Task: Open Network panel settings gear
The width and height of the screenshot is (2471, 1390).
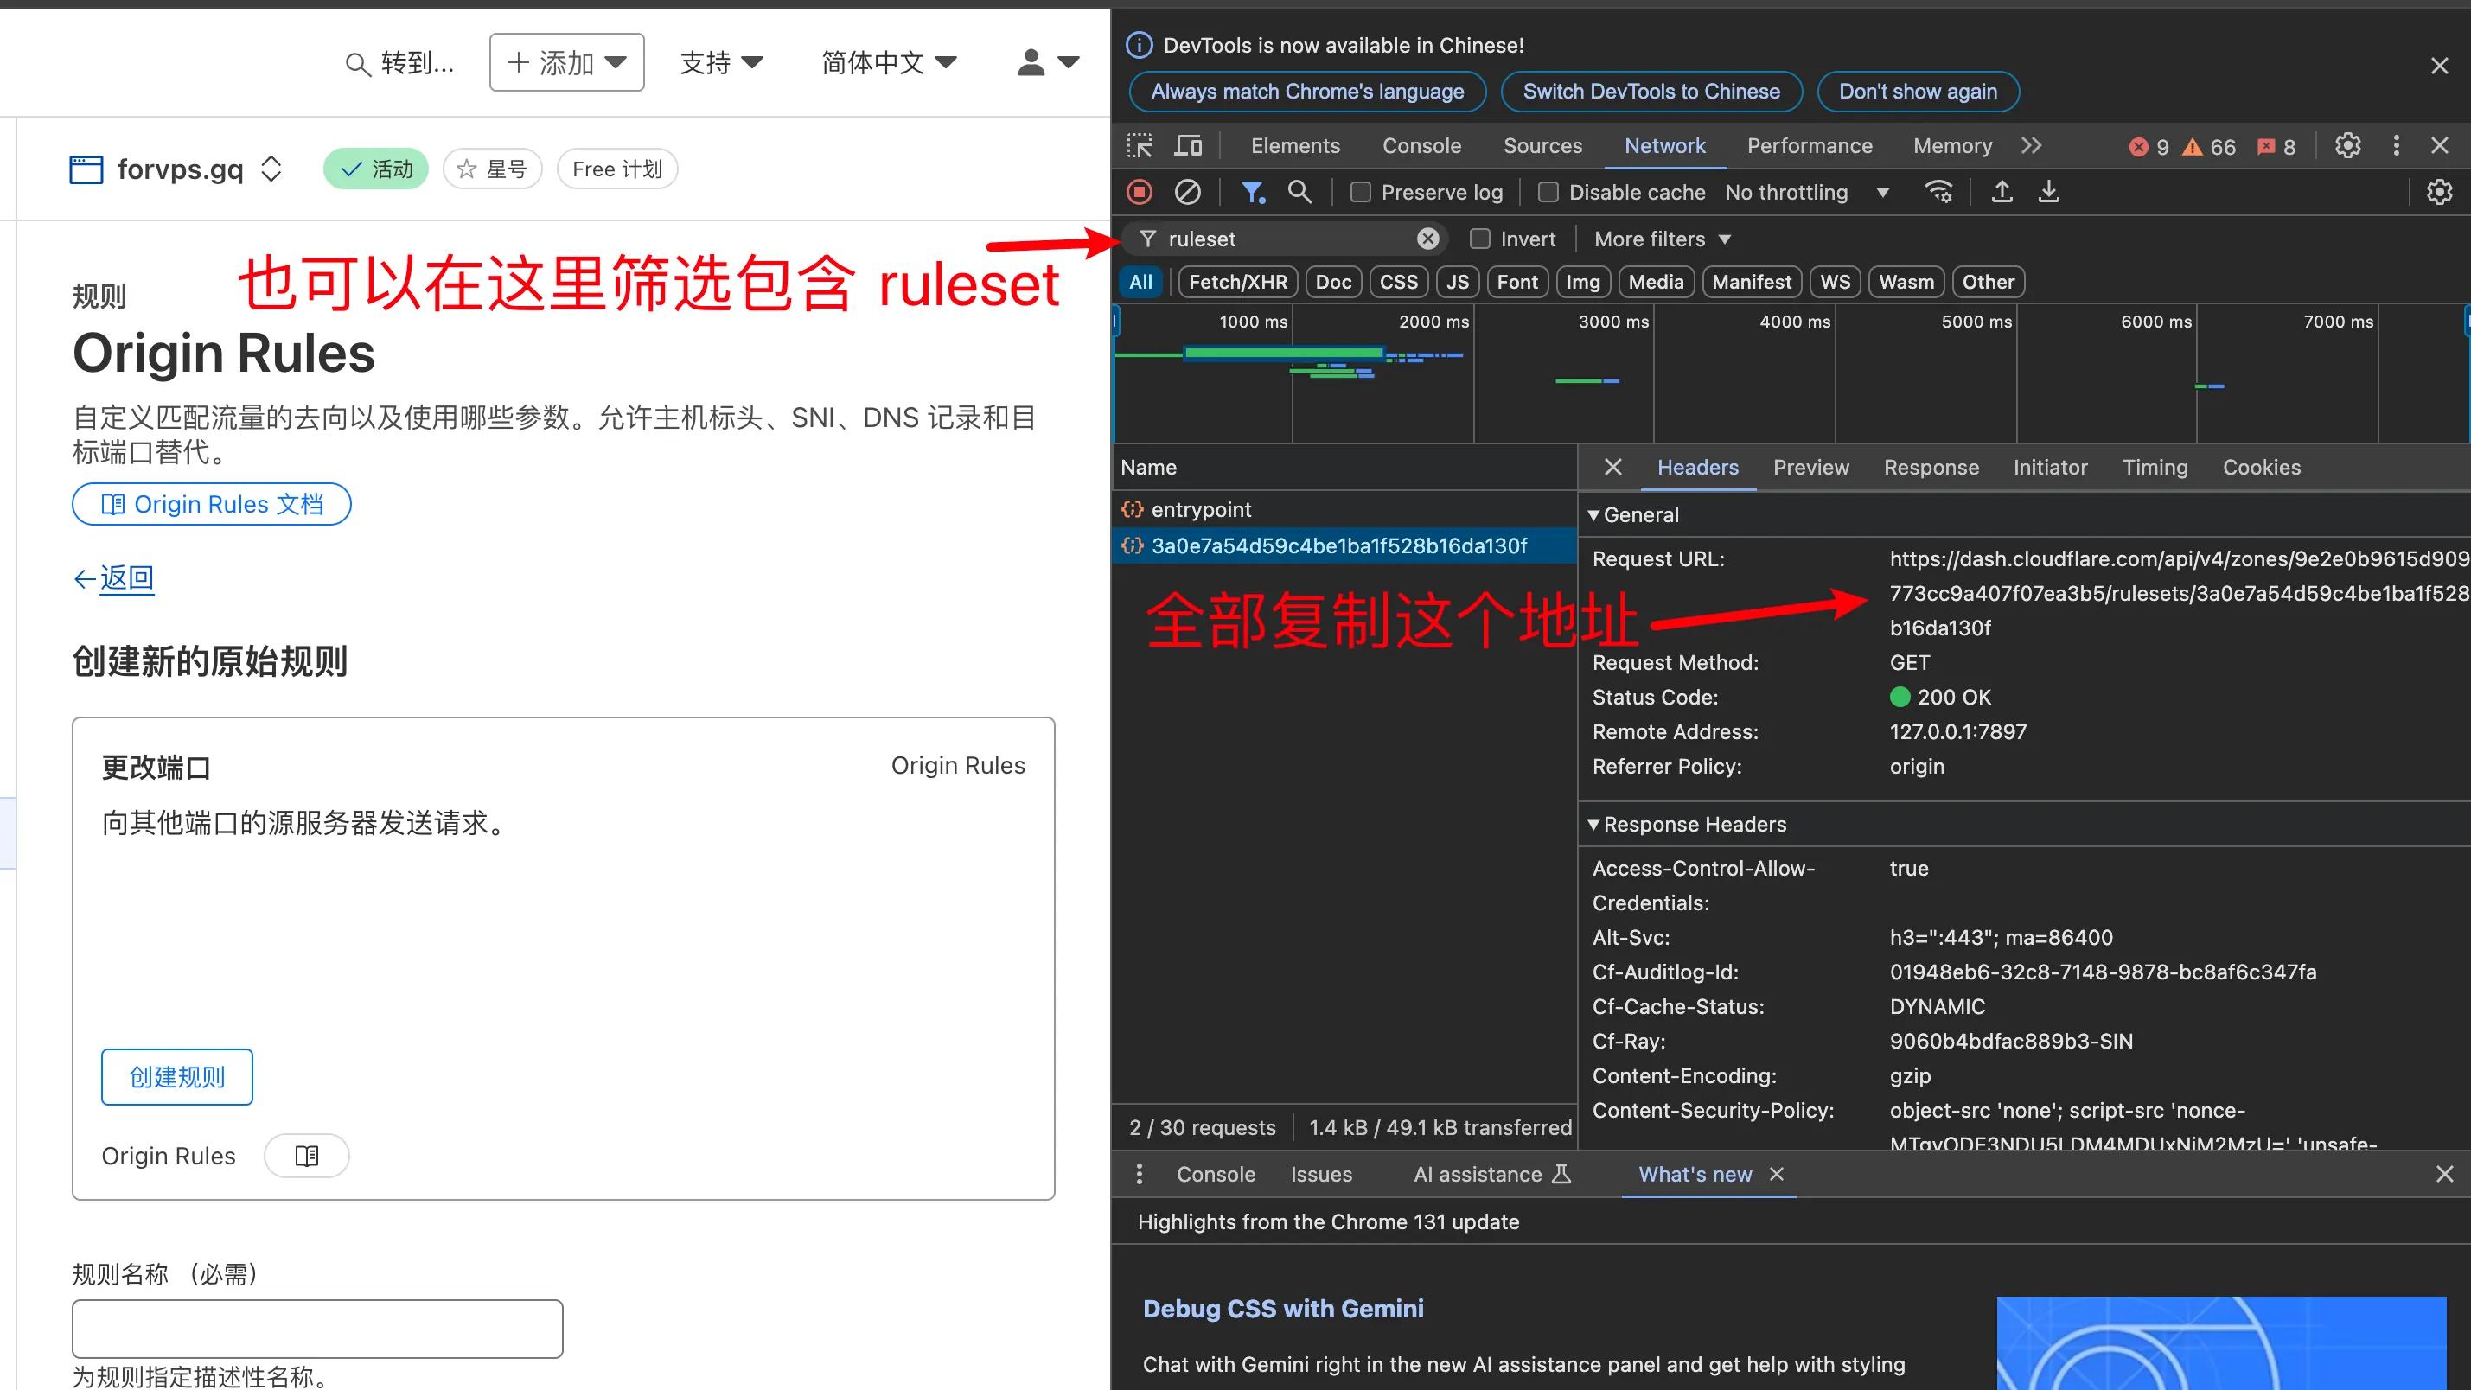Action: 2438,192
